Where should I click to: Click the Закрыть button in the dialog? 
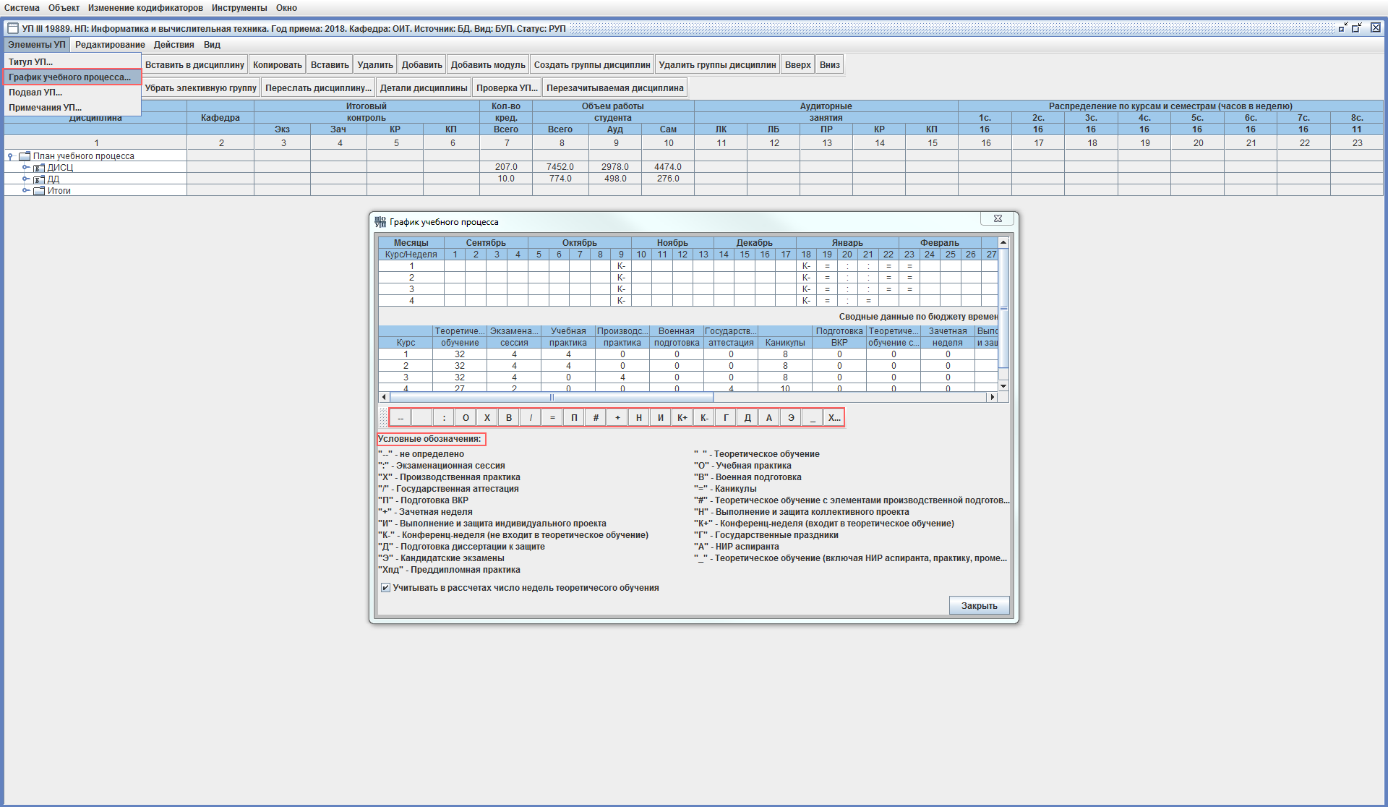979,606
